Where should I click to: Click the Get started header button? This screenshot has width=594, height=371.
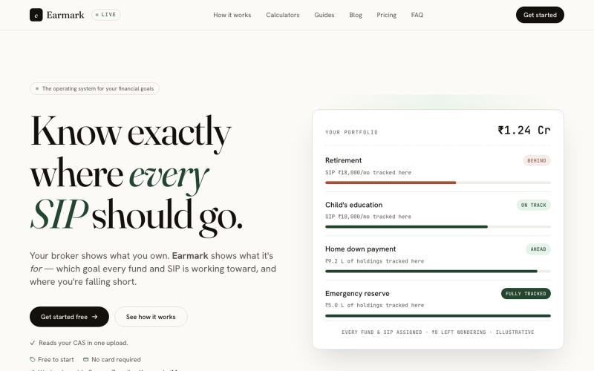(540, 15)
